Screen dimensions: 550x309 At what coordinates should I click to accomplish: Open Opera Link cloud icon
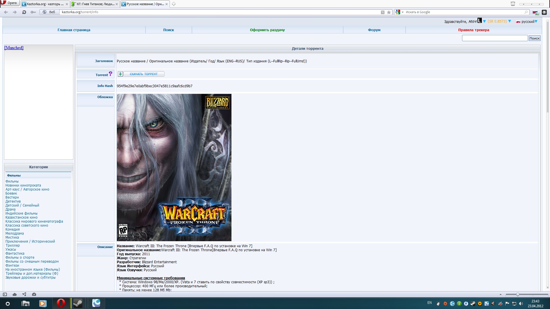click(x=15, y=294)
